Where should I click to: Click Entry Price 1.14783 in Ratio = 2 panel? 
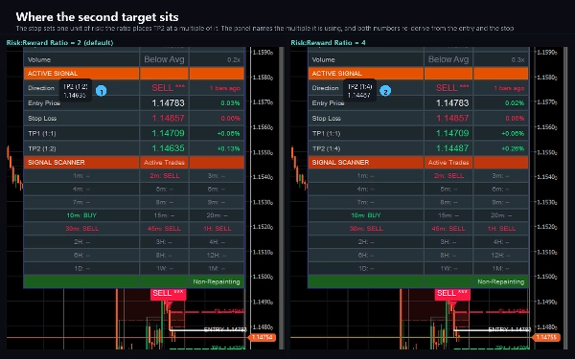coord(168,103)
